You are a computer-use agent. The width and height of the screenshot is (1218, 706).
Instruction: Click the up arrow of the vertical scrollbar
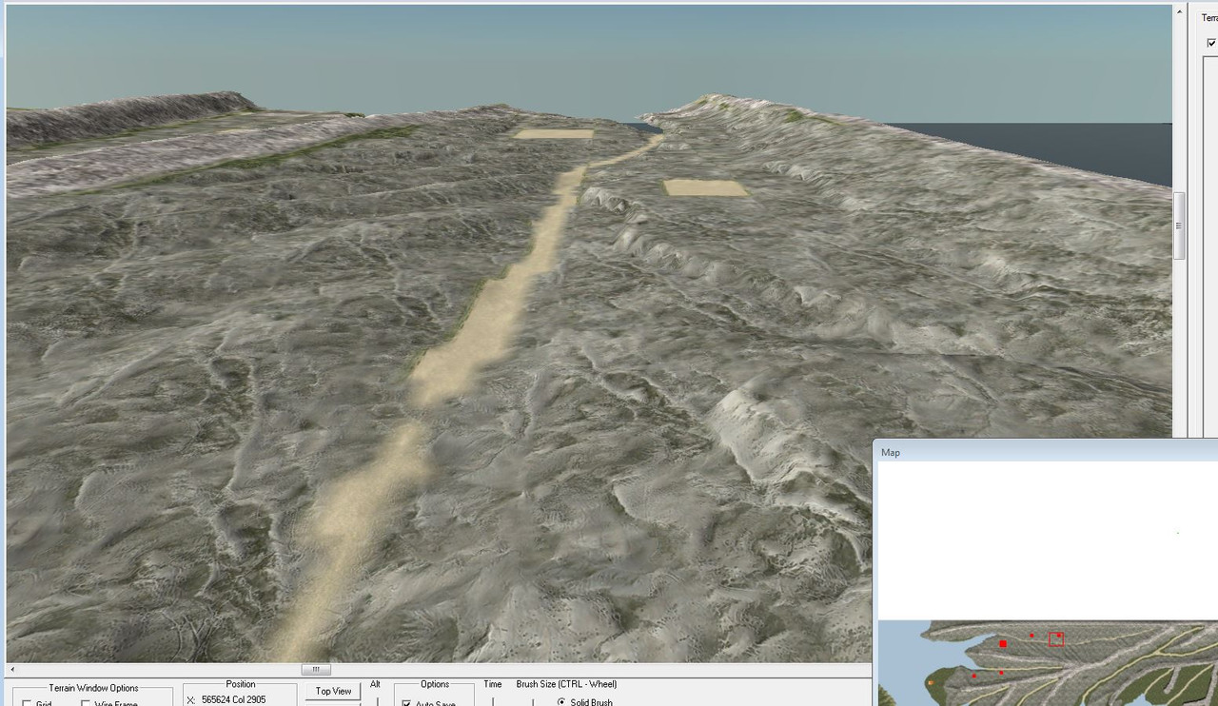[x=1179, y=10]
